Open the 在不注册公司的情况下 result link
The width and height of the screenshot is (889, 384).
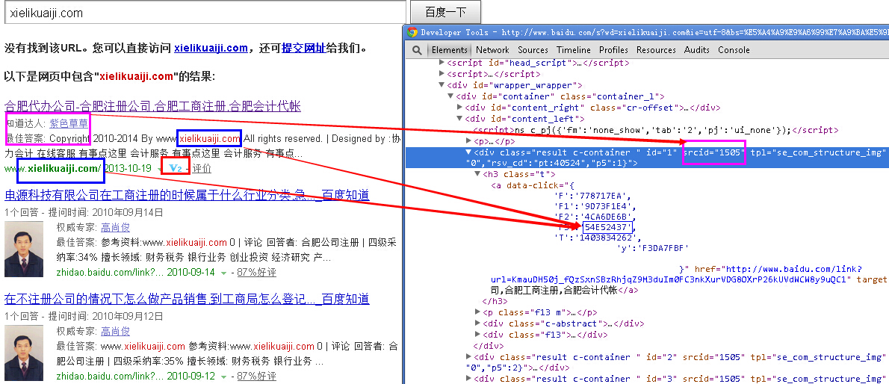(x=187, y=299)
